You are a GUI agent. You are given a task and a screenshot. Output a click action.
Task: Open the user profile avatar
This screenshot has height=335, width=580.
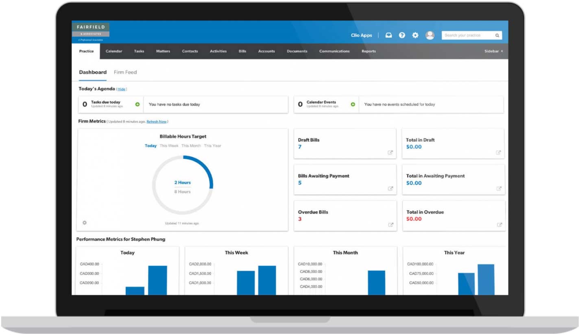point(430,35)
